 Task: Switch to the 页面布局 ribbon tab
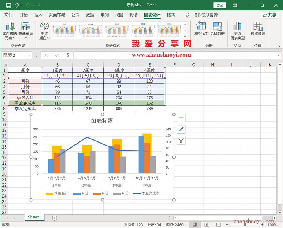[57, 15]
